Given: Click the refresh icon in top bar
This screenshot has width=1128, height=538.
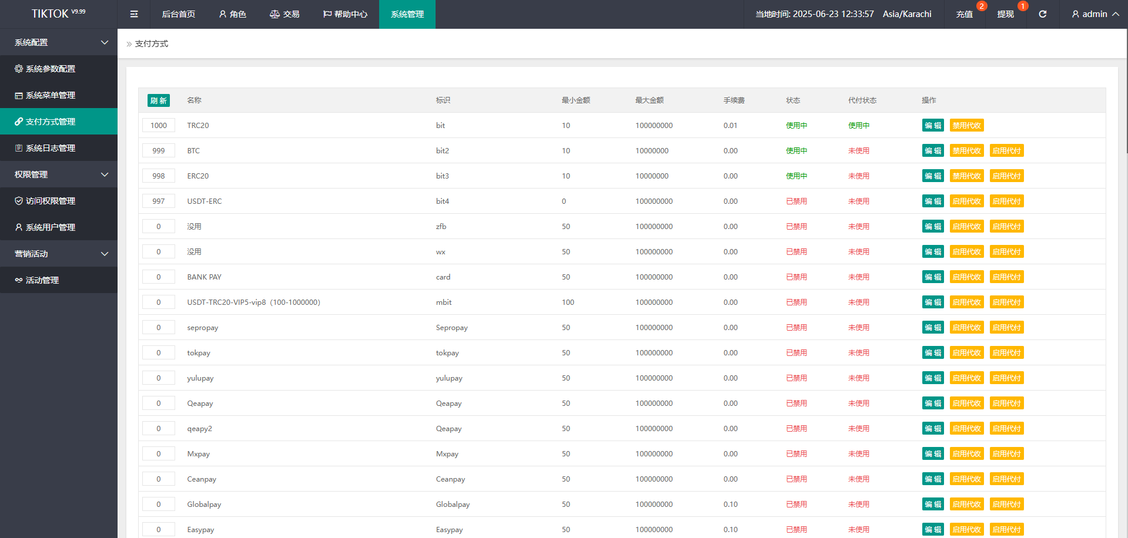Looking at the screenshot, I should point(1042,14).
